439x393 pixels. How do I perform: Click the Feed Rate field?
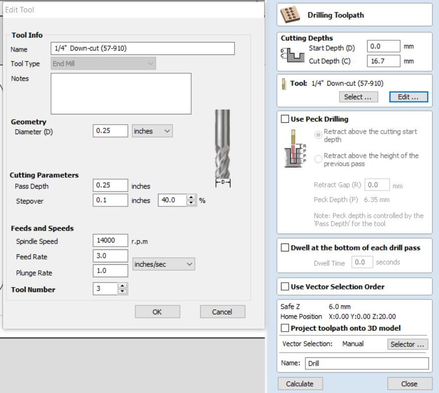[x=110, y=256]
